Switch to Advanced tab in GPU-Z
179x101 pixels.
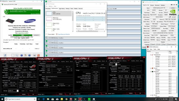pyautogui.click(x=157, y=5)
